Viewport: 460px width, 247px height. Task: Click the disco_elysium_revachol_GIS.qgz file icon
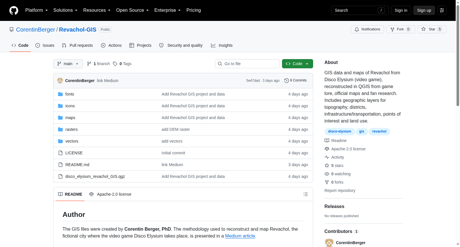60,176
